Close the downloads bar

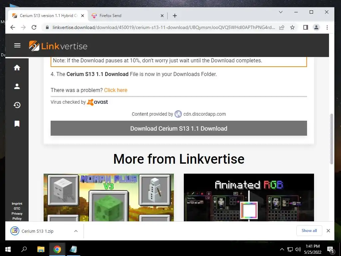tap(328, 231)
